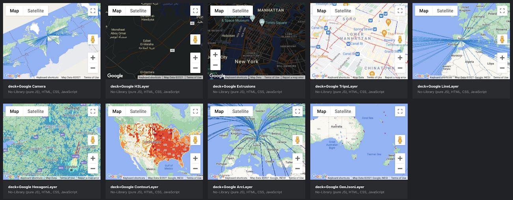513x200 pixels.
Task: Switch LineLayer map to Satellite view
Action: click(x=445, y=11)
